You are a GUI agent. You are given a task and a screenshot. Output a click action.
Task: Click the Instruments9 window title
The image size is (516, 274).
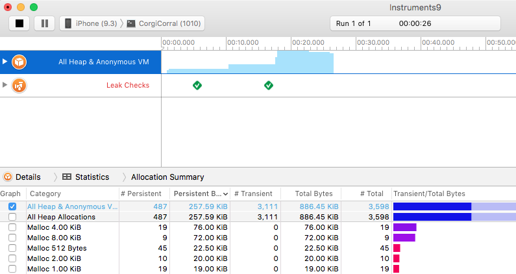(x=415, y=8)
